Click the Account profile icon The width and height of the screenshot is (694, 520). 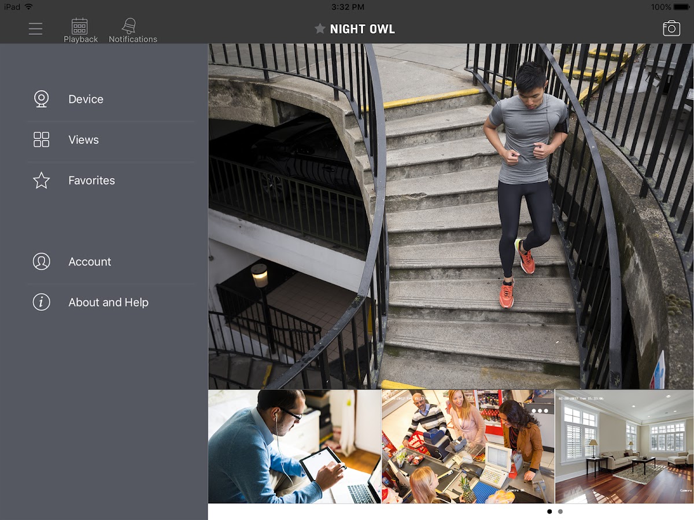tap(41, 261)
